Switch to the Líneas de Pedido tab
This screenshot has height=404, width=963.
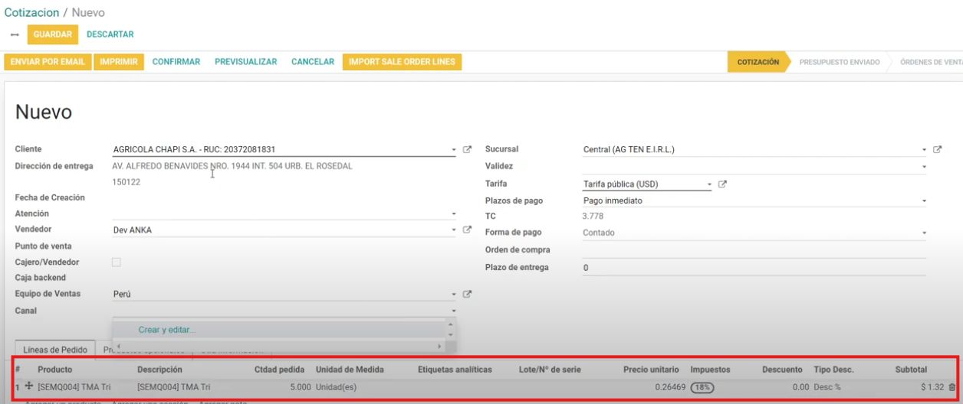pyautogui.click(x=55, y=350)
